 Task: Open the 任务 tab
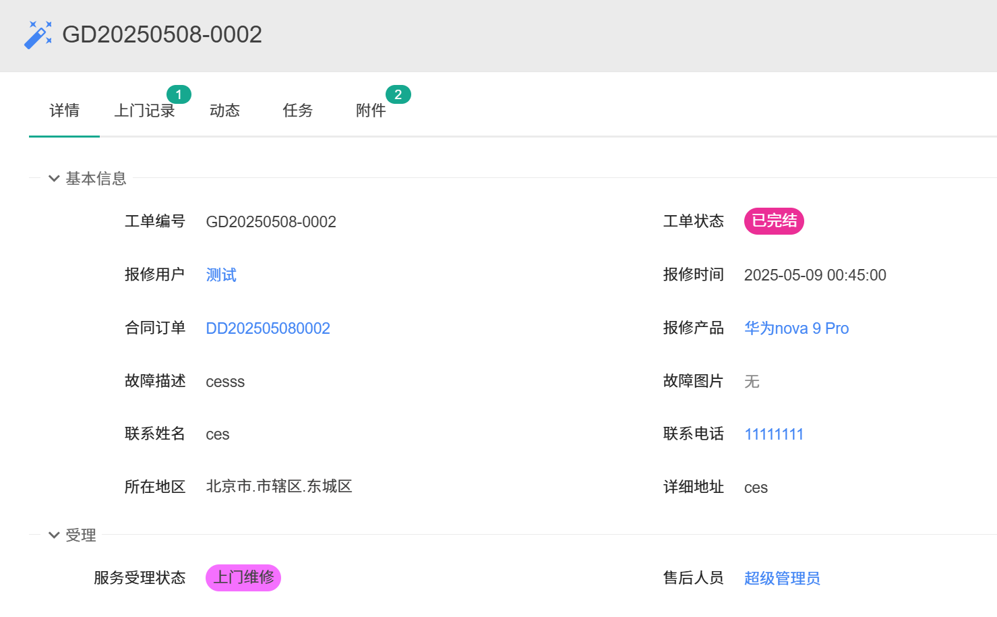point(297,111)
